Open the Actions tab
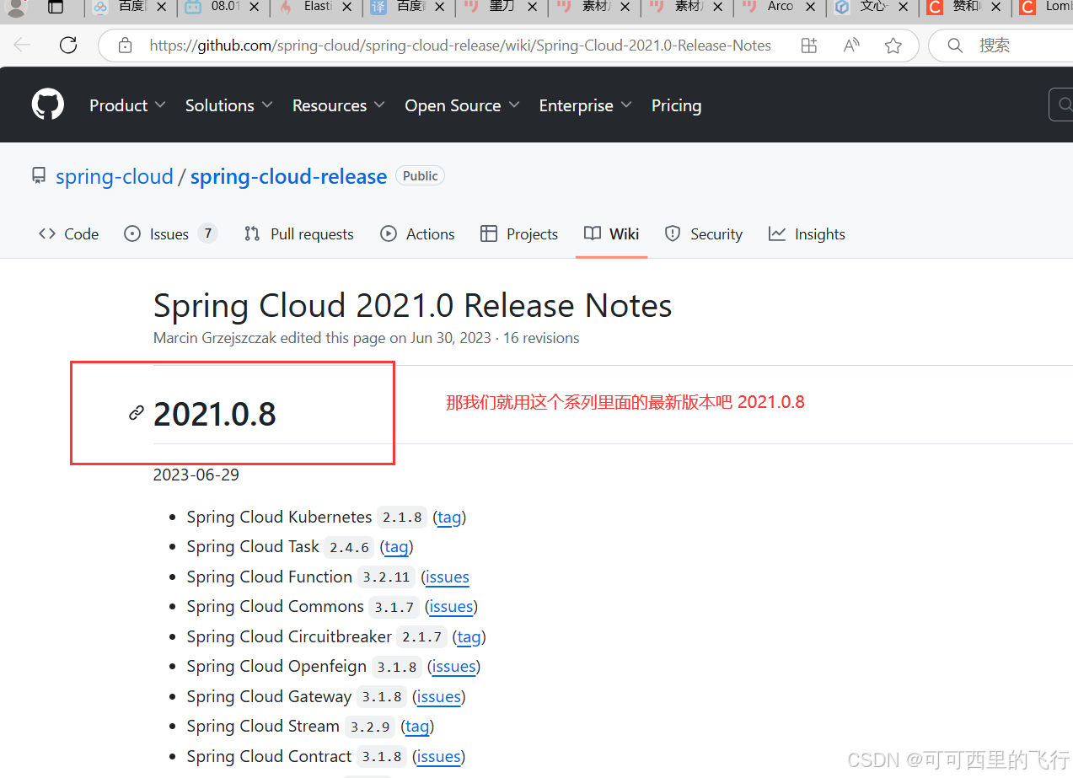The height and width of the screenshot is (778, 1073). click(417, 234)
